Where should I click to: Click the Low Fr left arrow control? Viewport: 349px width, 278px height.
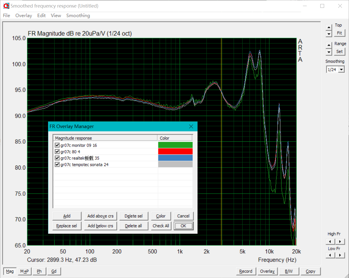point(330,255)
